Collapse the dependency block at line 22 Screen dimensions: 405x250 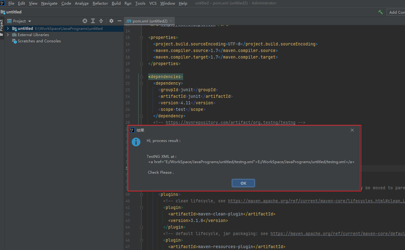(x=142, y=83)
